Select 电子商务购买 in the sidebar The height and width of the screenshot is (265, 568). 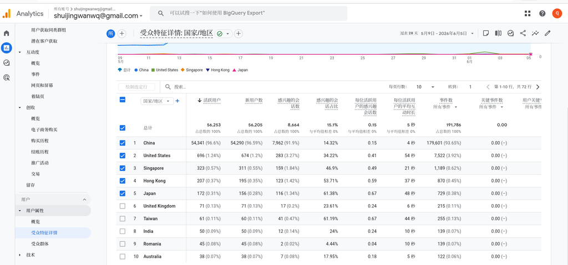click(x=44, y=129)
